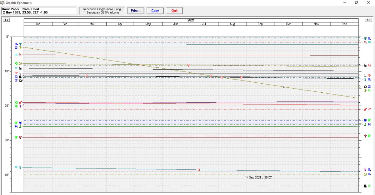375x195 pixels.
Task: Click the Geocentric Progressions settings box
Action: click(x=102, y=11)
